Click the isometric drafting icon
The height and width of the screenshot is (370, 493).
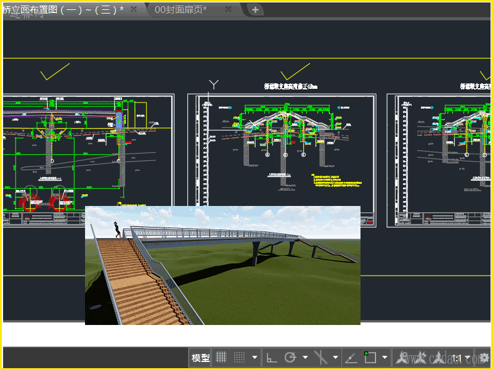320,358
